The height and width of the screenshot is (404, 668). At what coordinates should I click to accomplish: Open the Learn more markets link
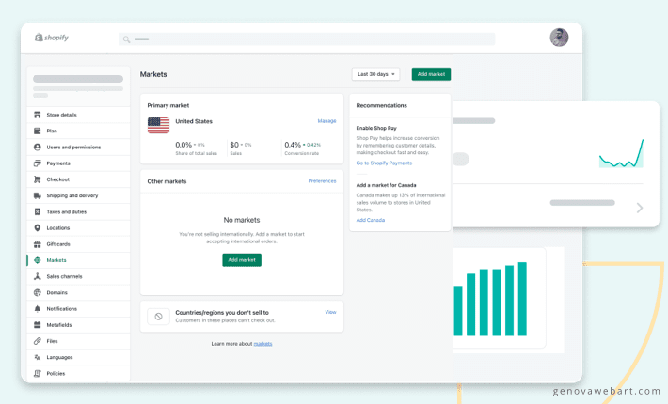(x=262, y=344)
